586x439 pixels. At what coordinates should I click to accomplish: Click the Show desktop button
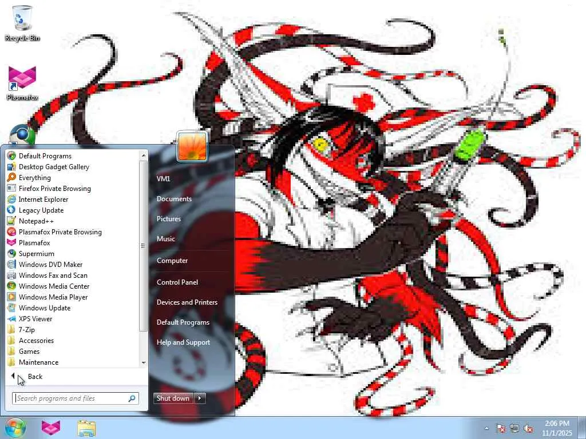click(582, 428)
